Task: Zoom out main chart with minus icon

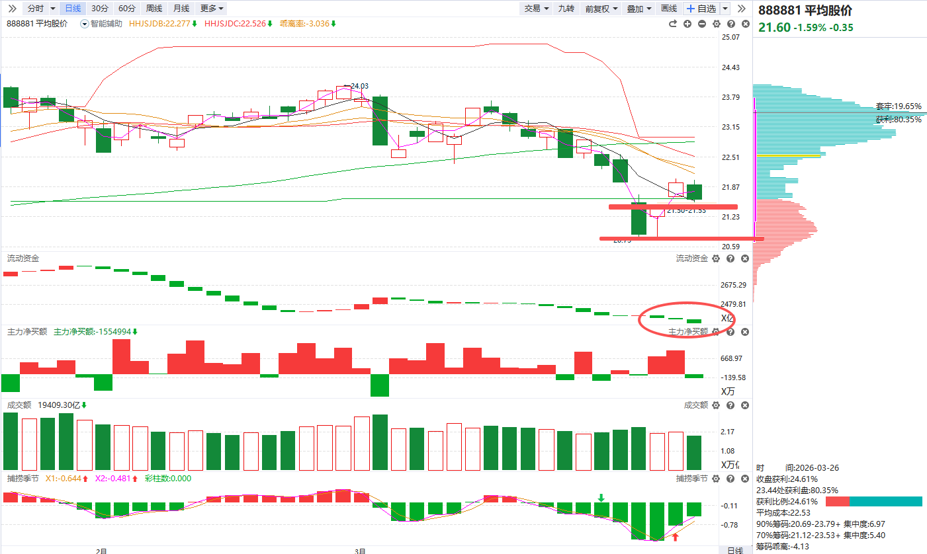Action: [x=702, y=24]
